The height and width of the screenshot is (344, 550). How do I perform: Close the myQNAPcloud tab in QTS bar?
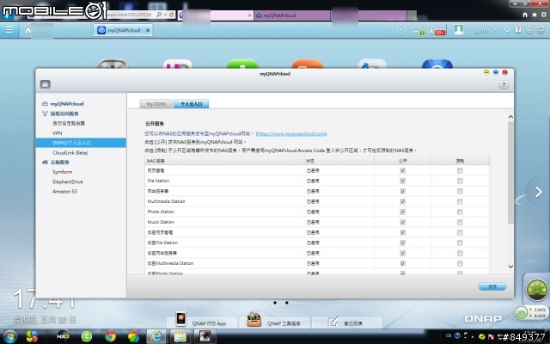point(148,30)
